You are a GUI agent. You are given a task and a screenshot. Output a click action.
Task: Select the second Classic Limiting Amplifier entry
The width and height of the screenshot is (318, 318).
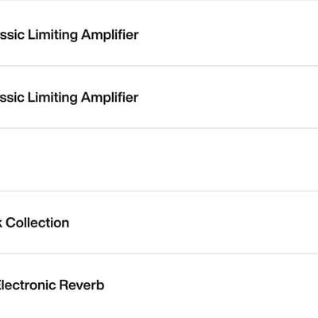click(159, 97)
